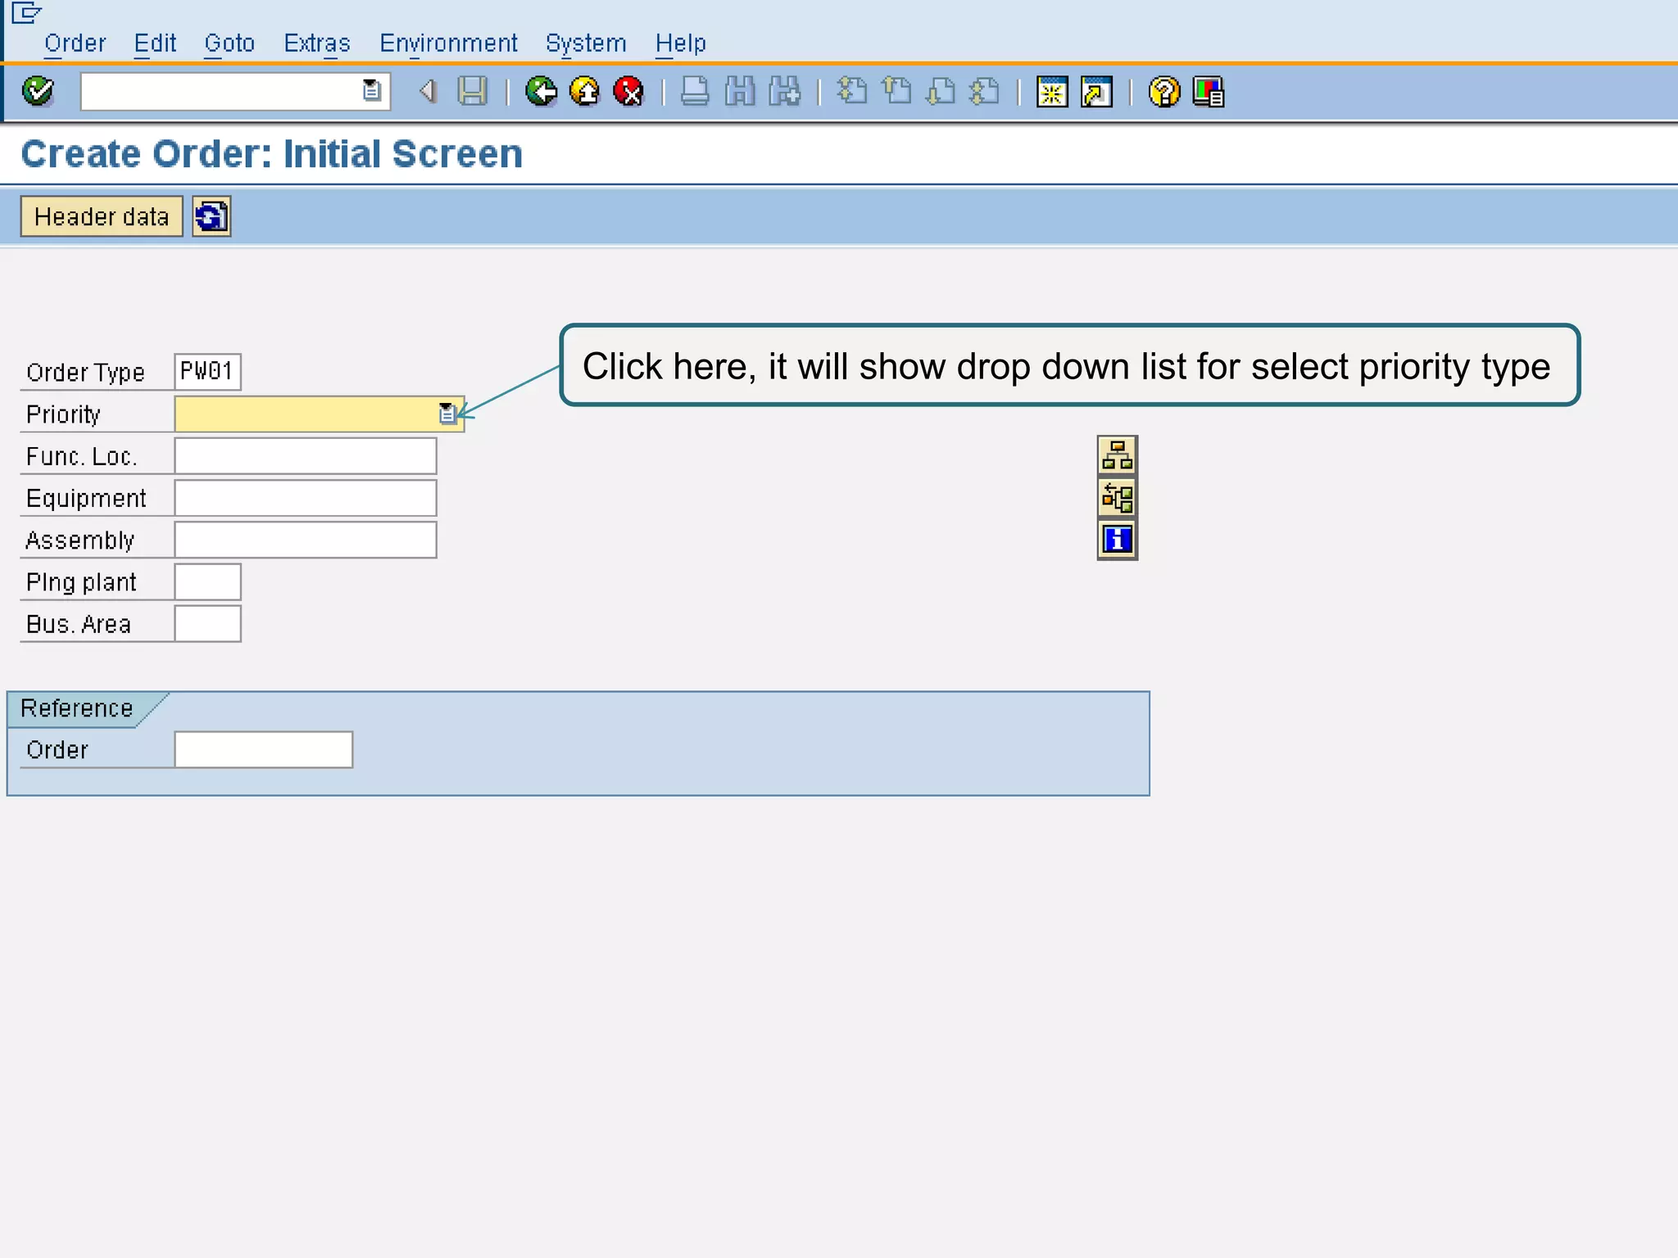The width and height of the screenshot is (1678, 1258).
Task: Click the Equipment input field
Action: click(x=306, y=498)
